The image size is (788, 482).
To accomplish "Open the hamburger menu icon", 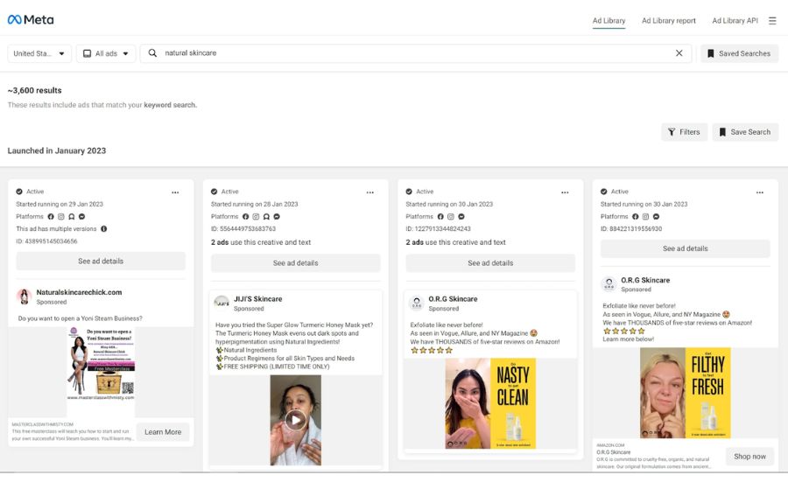I will click(x=772, y=21).
